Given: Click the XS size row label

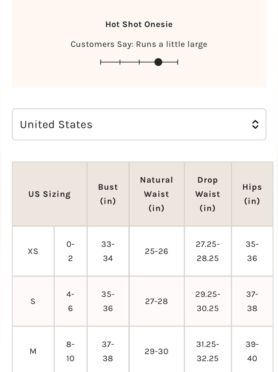Looking at the screenshot, I should [33, 251].
